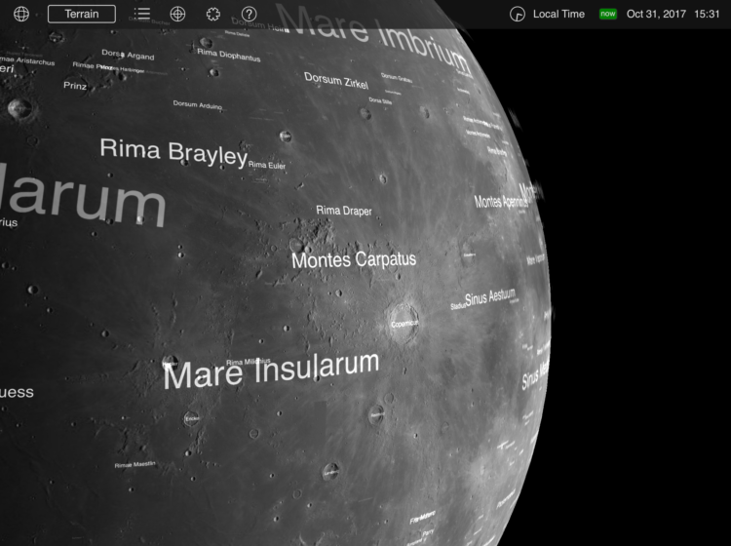Click the Local Time label

(558, 14)
